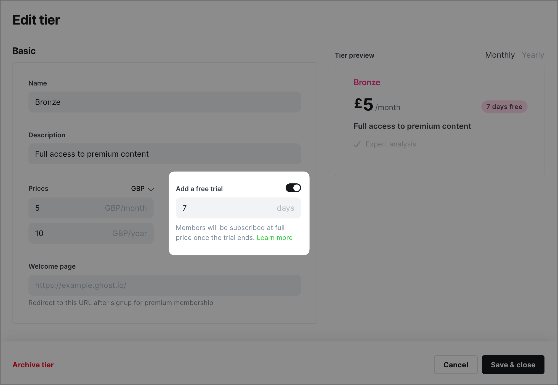Image resolution: width=558 pixels, height=385 pixels.
Task: Switch tier preview to Monthly
Action: click(500, 55)
